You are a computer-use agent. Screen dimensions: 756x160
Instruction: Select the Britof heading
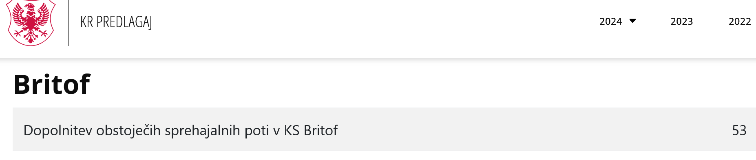(x=52, y=84)
